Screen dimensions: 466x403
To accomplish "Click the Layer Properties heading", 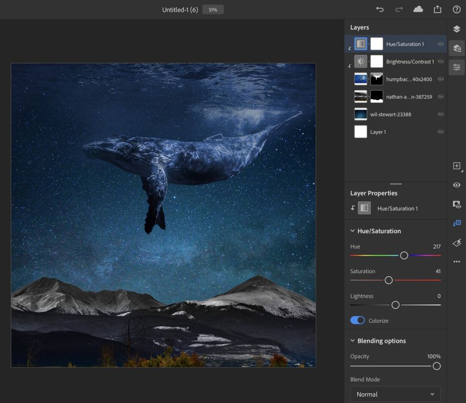I will pos(374,193).
